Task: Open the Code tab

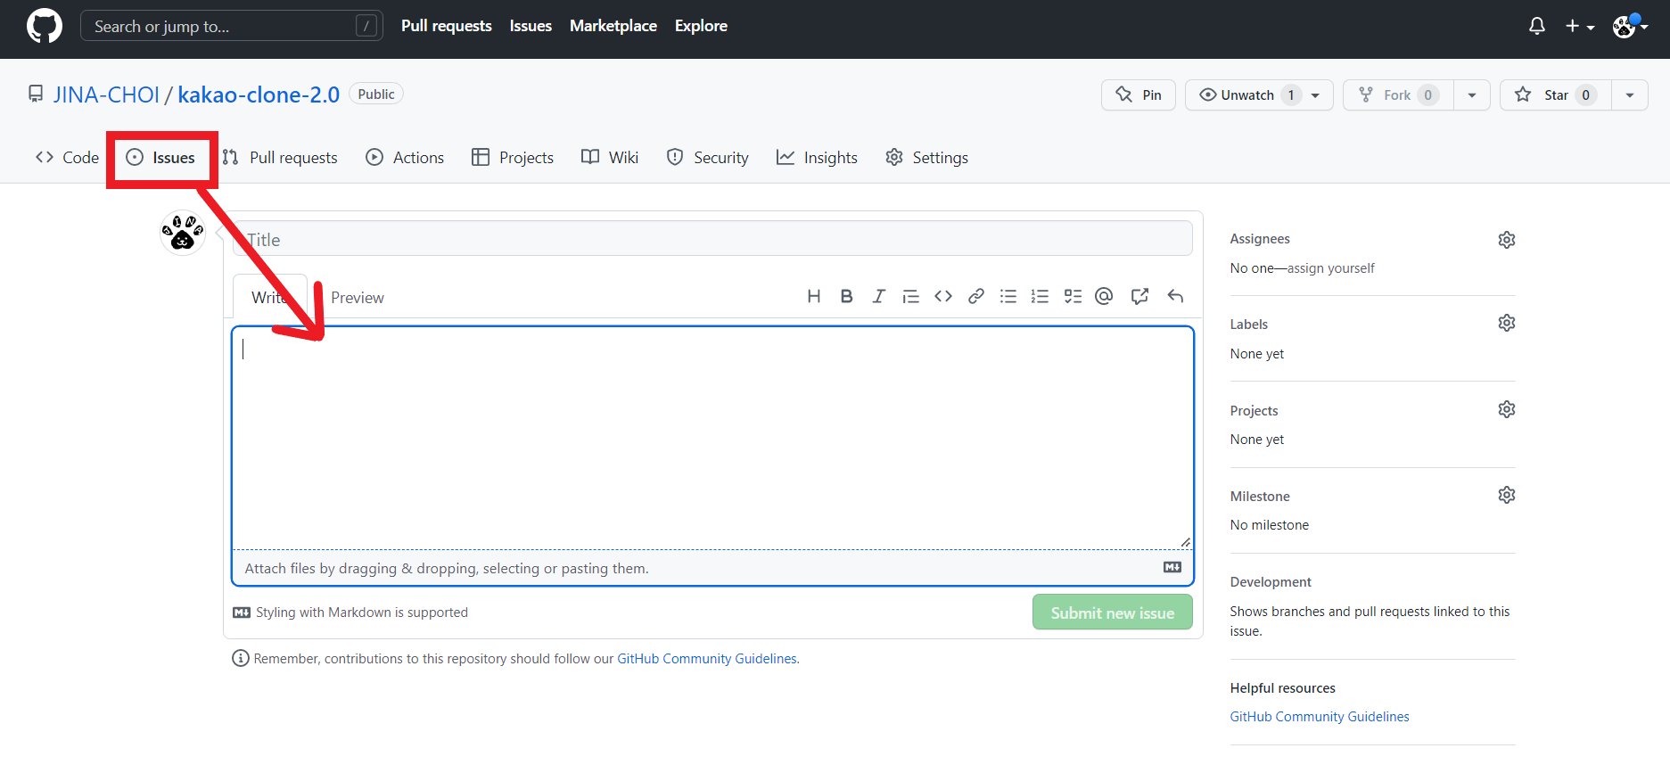Action: pyautogui.click(x=67, y=158)
